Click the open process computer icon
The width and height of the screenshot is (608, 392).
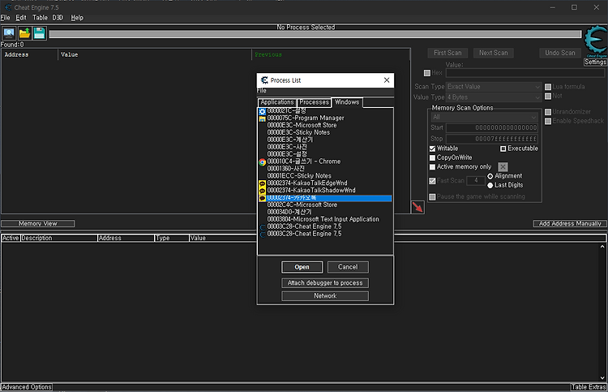pyautogui.click(x=9, y=33)
